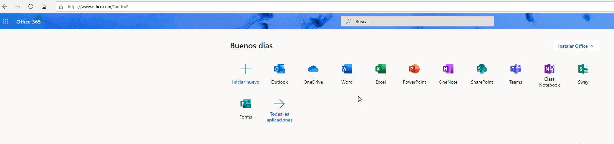
Task: Click the Office 365 header title
Action: pos(29,22)
